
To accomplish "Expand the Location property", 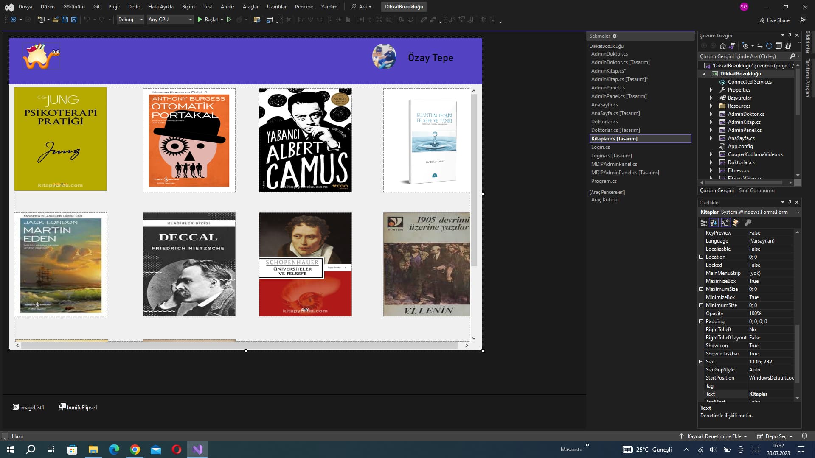I will (x=701, y=257).
